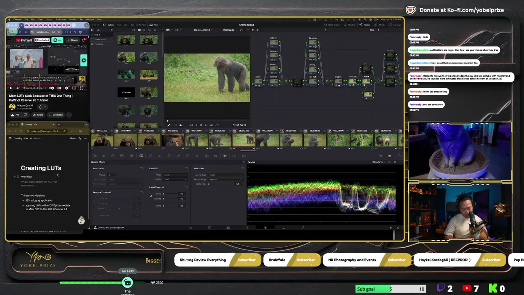Click Share in the Notion page
The image size is (524, 295).
[x=72, y=138]
